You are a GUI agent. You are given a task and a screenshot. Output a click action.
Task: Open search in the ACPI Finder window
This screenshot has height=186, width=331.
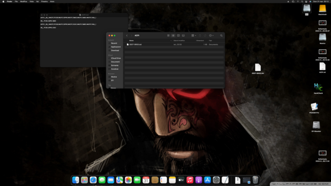point(221,36)
